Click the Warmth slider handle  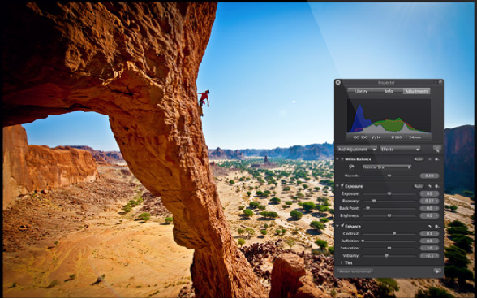click(389, 175)
